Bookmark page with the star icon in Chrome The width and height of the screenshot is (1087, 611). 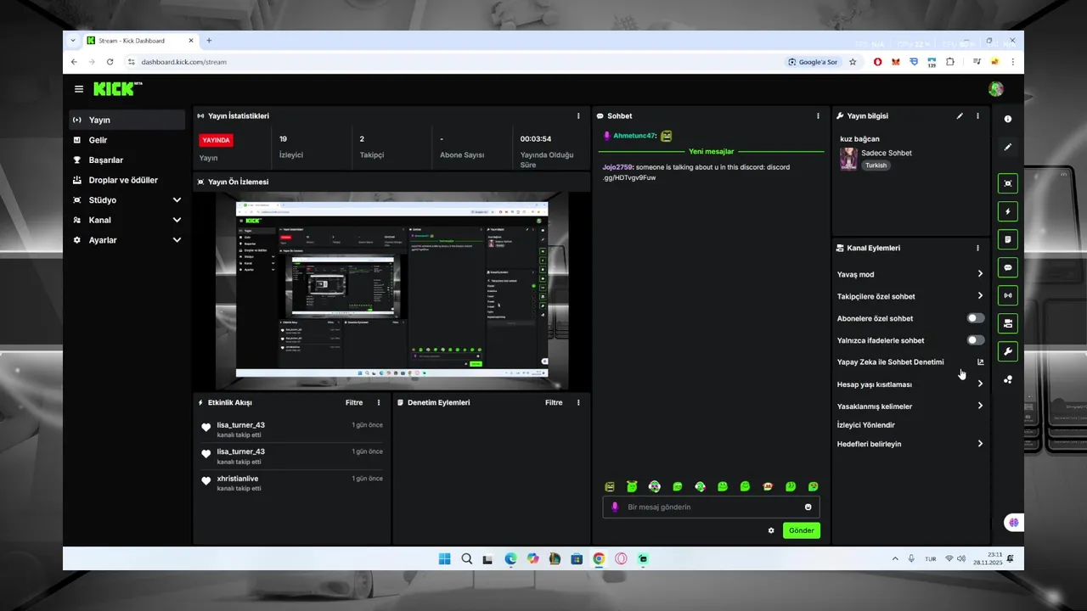click(853, 62)
